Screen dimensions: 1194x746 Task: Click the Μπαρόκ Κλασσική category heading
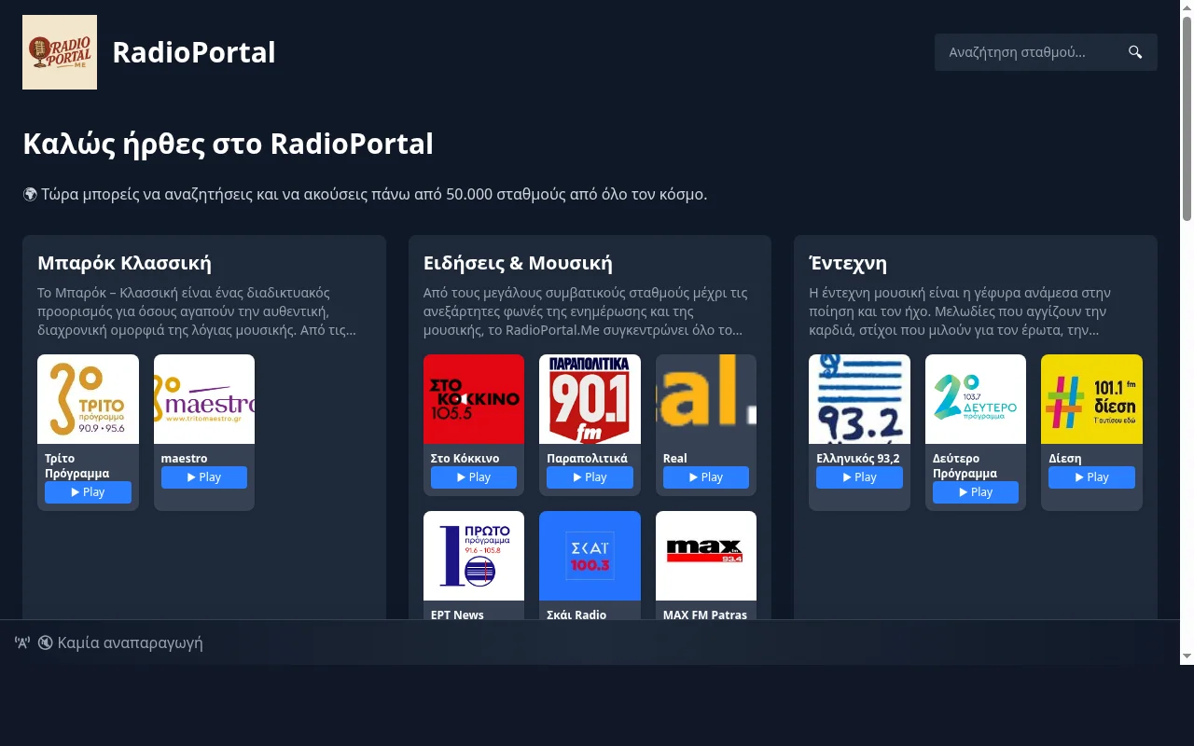124,263
